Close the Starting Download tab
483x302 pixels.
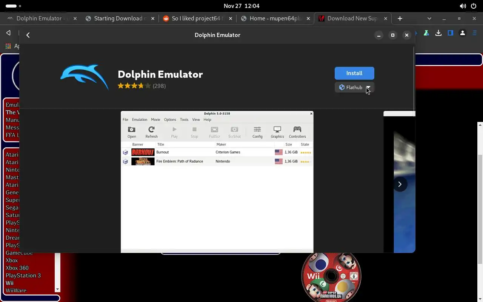(153, 18)
